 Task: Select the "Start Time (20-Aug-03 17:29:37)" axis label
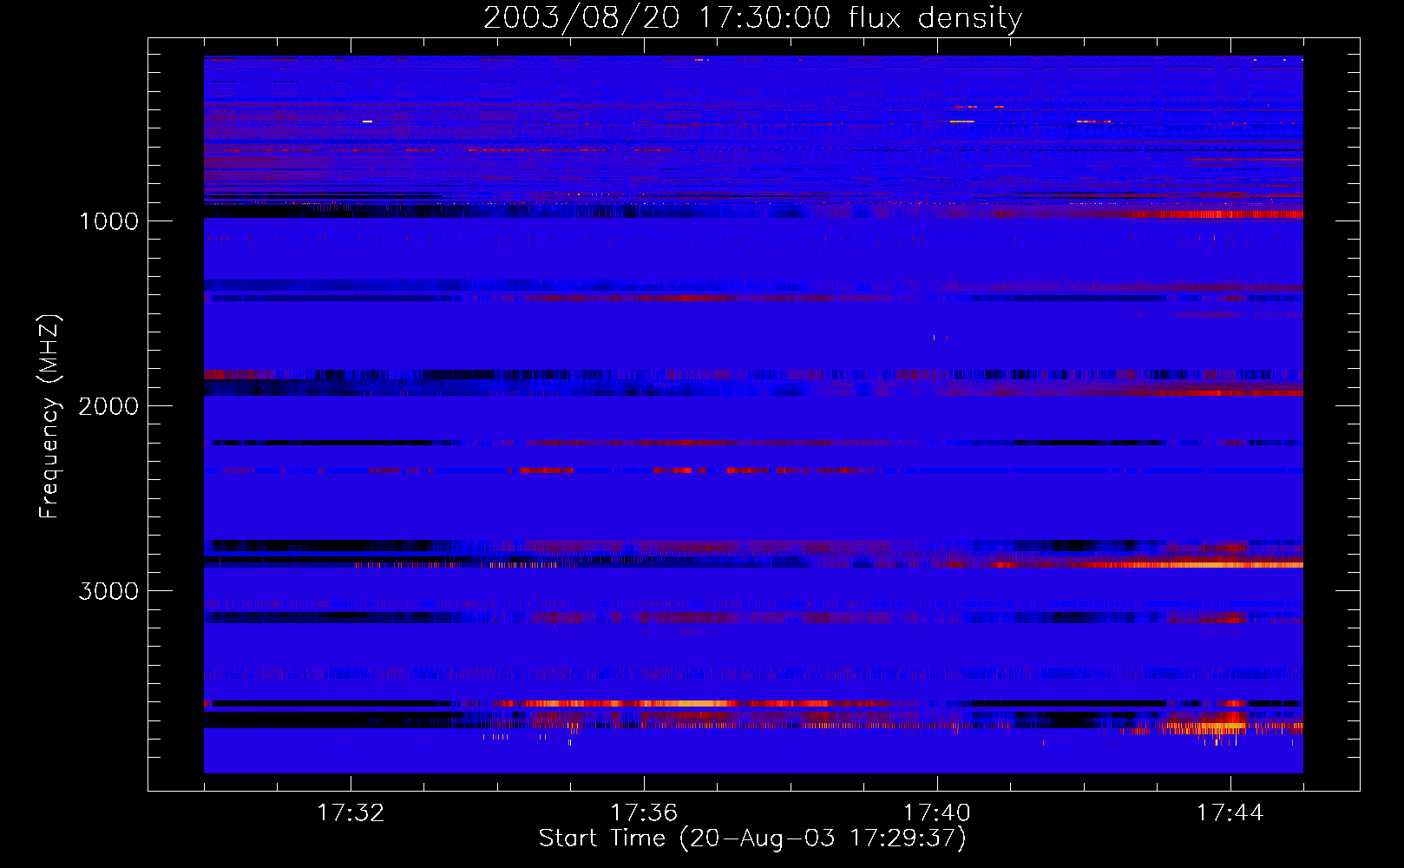pos(752,838)
